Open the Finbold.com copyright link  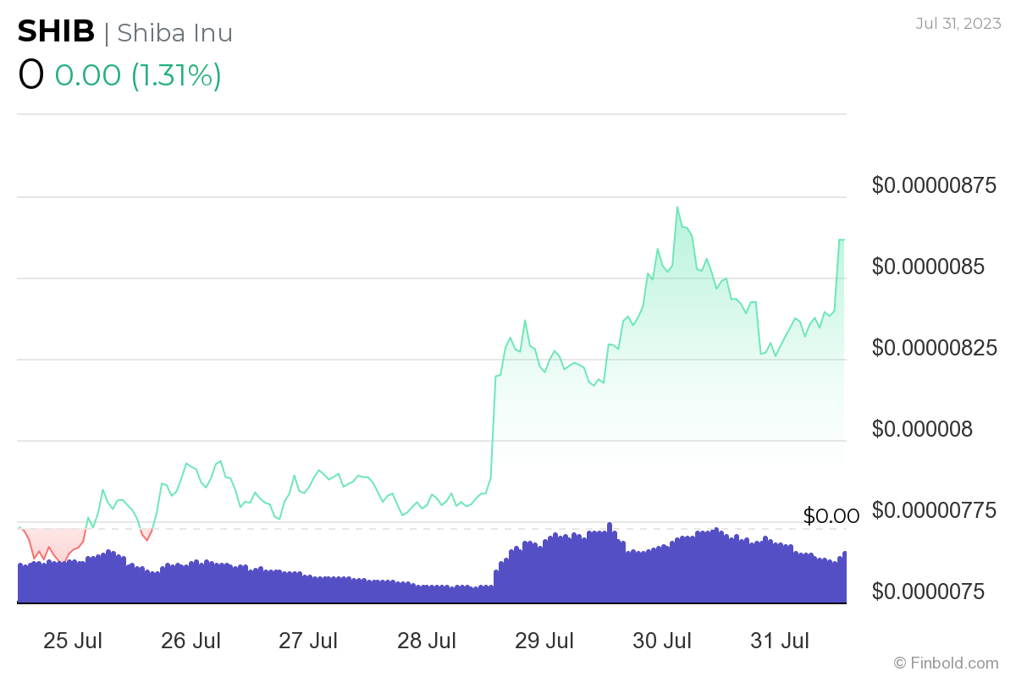(946, 663)
